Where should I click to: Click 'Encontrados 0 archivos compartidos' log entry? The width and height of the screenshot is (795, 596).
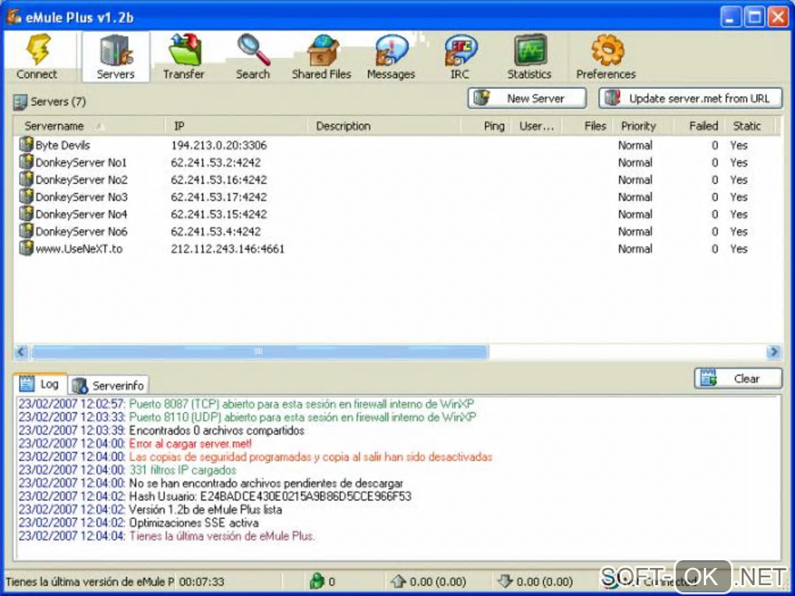(217, 431)
